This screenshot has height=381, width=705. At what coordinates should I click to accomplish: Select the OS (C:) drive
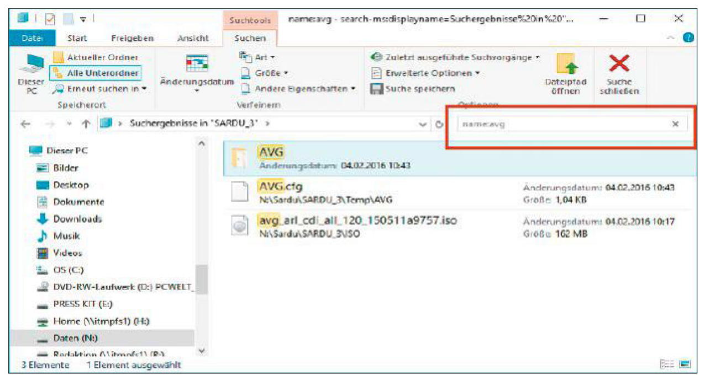(61, 270)
